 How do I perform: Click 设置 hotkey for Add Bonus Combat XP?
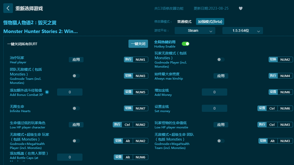coord(128,92)
